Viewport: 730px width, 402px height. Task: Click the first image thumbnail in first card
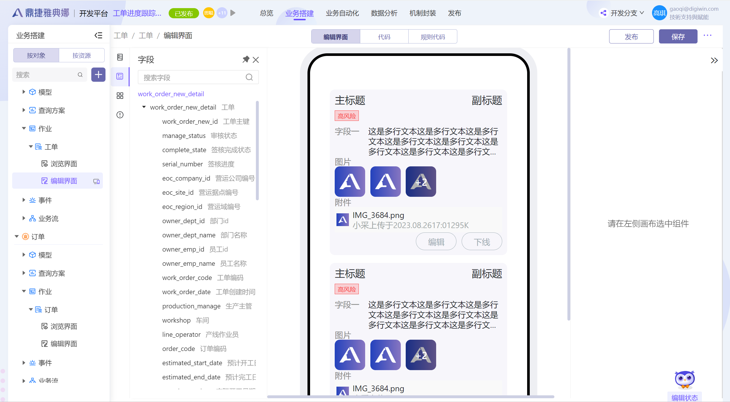point(350,181)
